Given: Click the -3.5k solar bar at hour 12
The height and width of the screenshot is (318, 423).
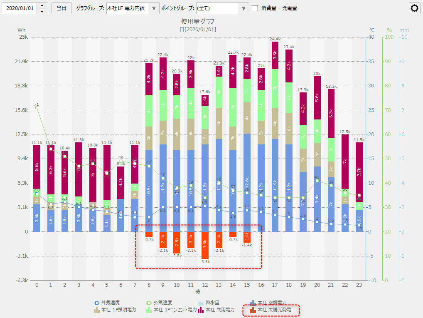Looking at the screenshot, I should coord(205,245).
